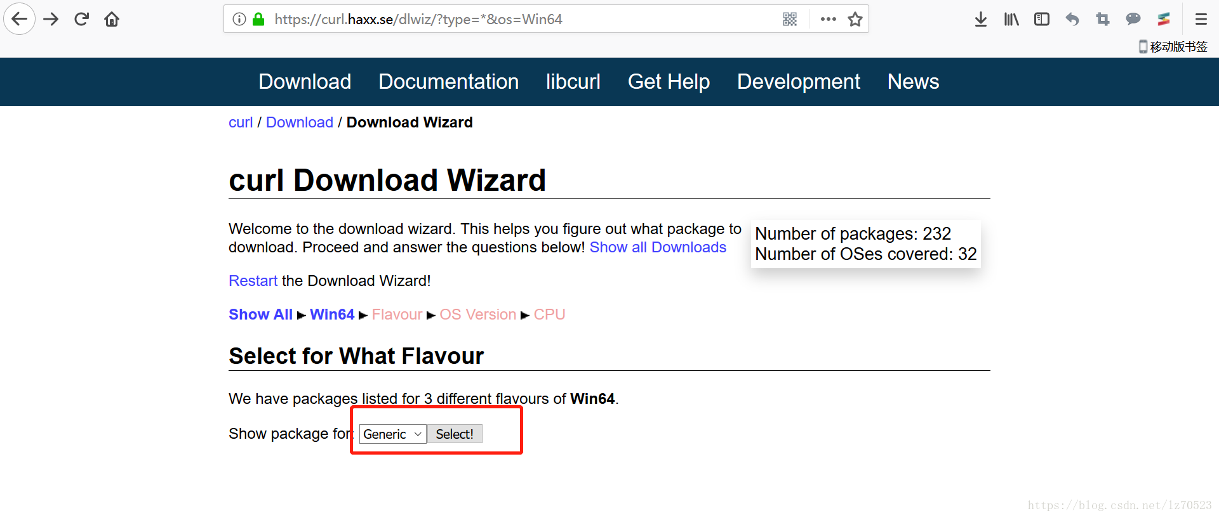
Task: Click the OS Version step label
Action: tap(478, 314)
